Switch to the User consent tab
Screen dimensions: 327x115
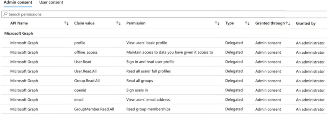pos(51,3)
